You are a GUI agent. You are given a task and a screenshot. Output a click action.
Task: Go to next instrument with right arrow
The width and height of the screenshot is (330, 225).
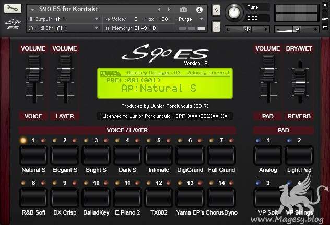click(x=169, y=9)
